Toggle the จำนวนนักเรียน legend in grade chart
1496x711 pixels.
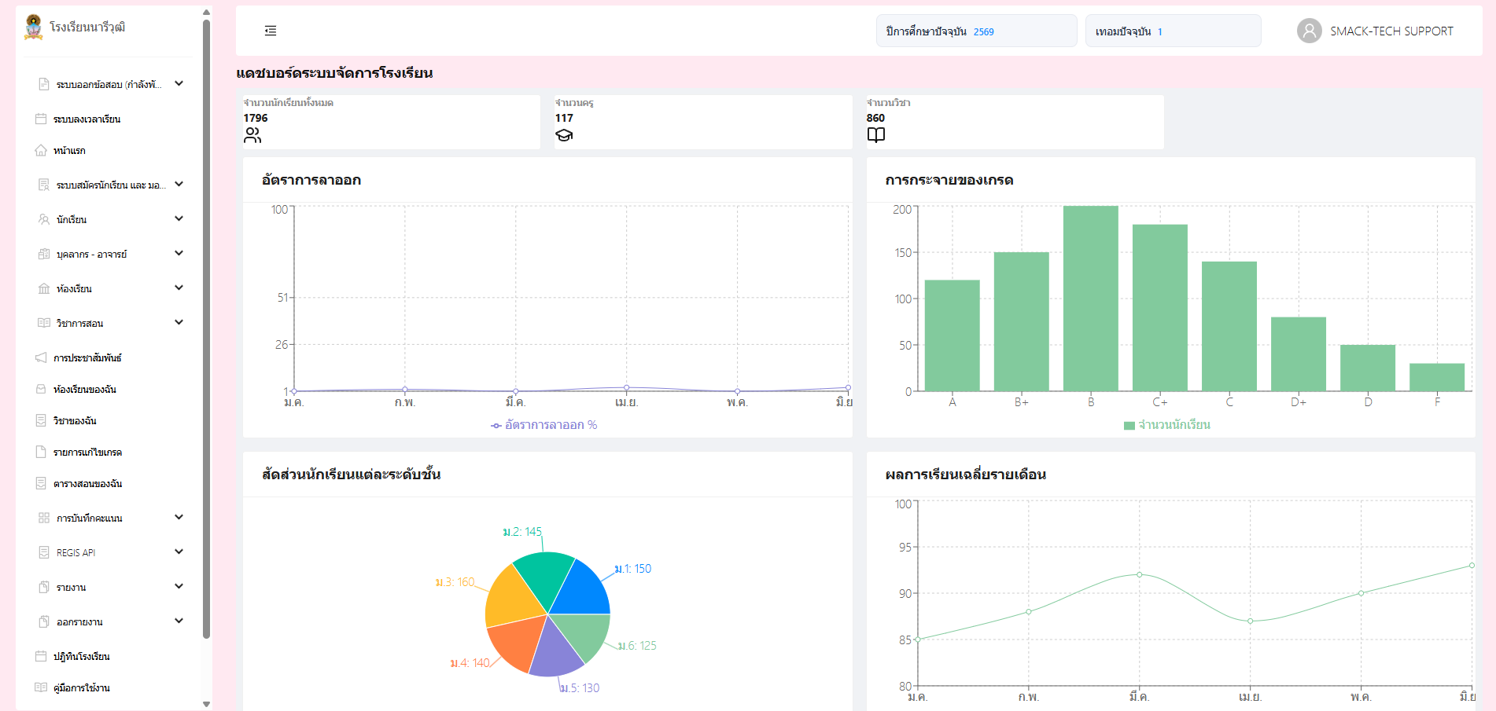[x=1167, y=425]
